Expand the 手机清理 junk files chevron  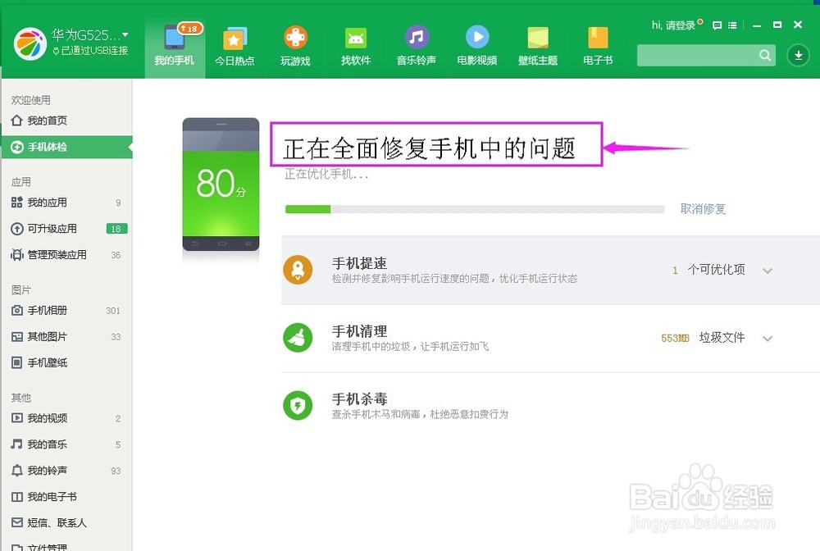(x=768, y=338)
